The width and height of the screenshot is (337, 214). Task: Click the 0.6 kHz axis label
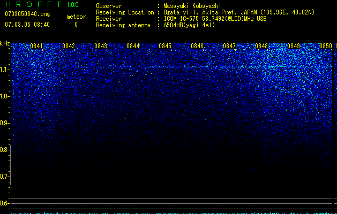point(4,203)
